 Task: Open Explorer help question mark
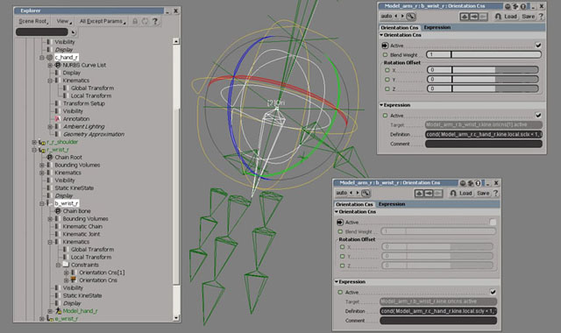point(155,21)
